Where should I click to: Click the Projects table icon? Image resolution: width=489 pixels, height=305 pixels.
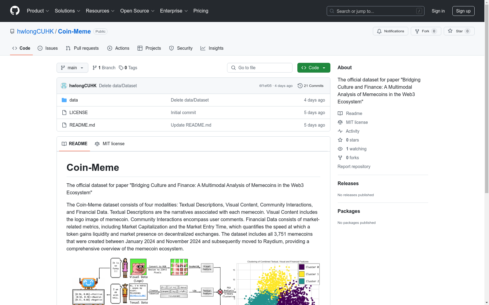pos(140,48)
